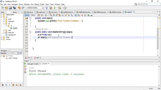This screenshot has width=161, height=90.
Task: Re-run with the top green arrows icon in Output
Action: [25, 63]
